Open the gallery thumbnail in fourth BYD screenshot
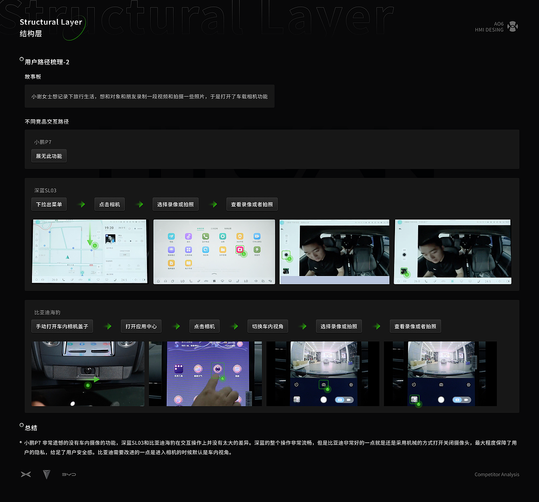The width and height of the screenshot is (539, 502). click(414, 399)
